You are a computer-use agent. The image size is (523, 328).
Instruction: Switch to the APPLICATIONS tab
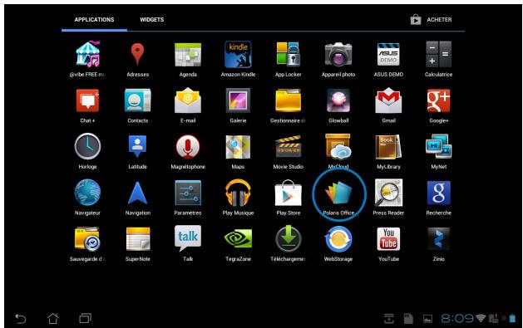(94, 20)
